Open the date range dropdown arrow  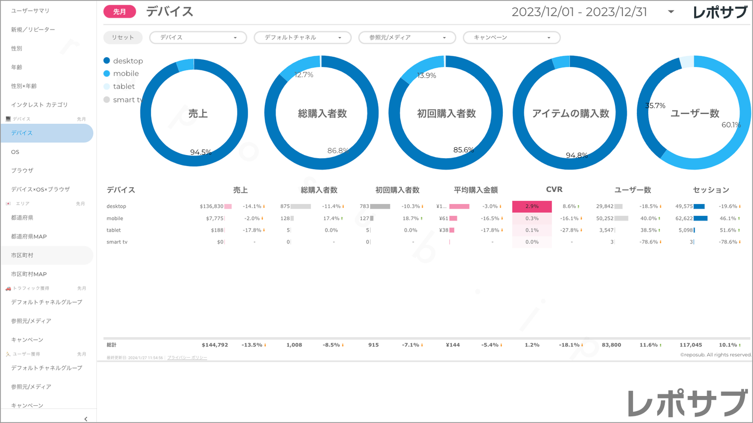pos(671,12)
